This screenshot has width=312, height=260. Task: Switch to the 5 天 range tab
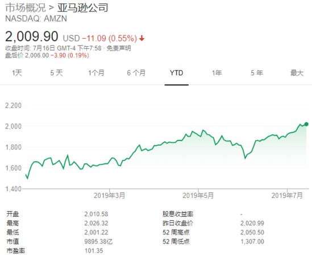[56, 73]
